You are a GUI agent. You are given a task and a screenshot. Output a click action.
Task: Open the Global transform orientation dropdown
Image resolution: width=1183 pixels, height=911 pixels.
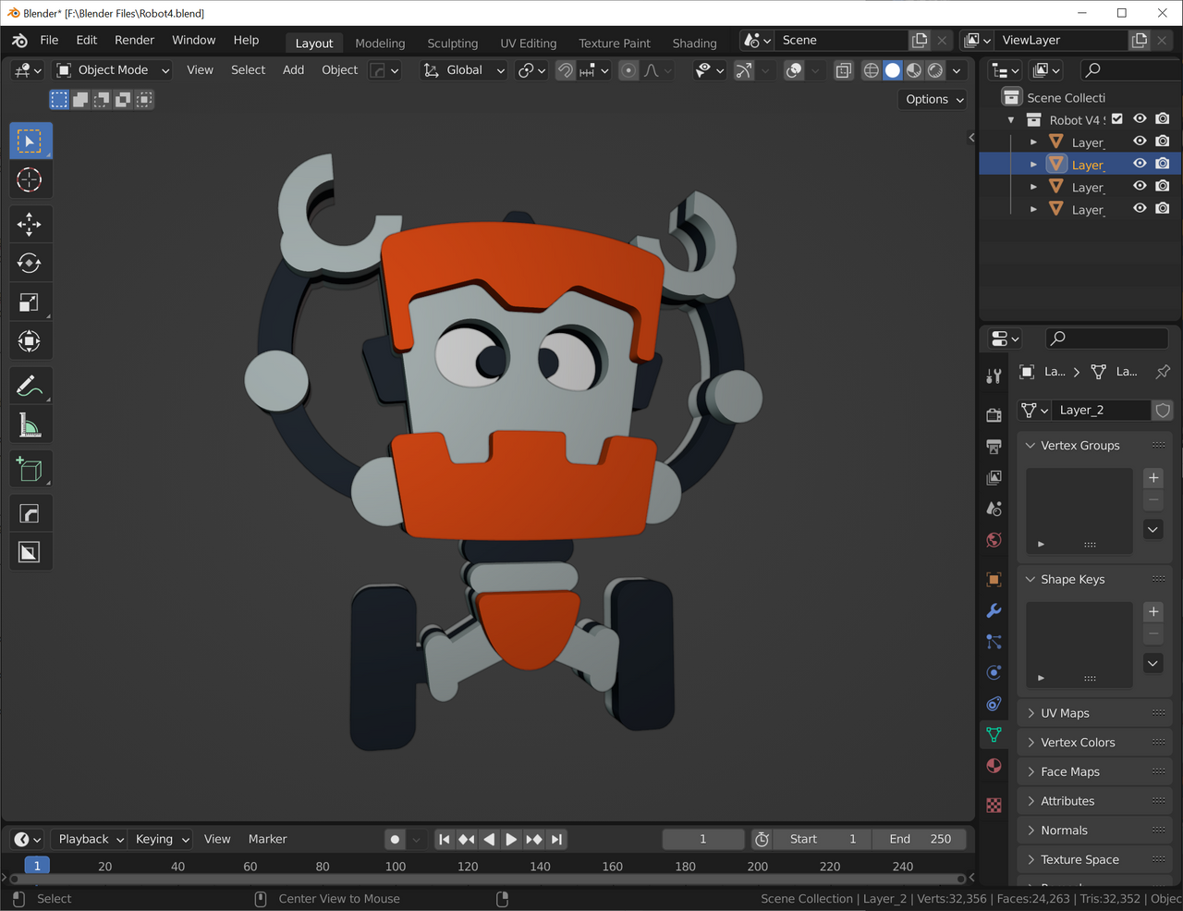pyautogui.click(x=464, y=70)
